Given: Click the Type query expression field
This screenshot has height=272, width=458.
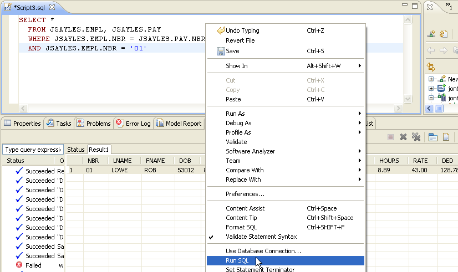Looking at the screenshot, I should click(x=33, y=150).
